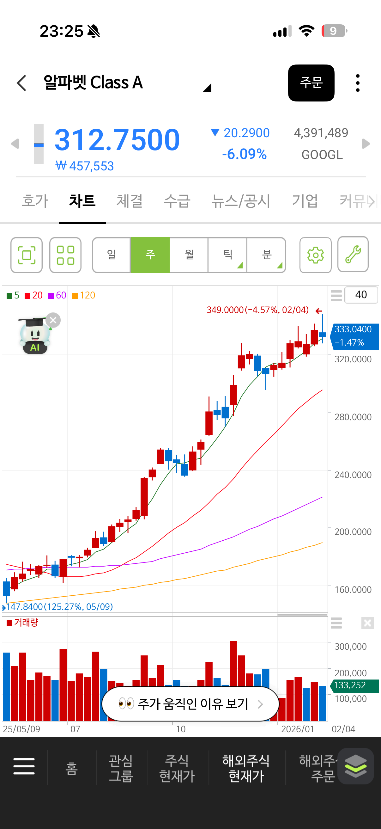Open the multi-chart grid layout icon

pyautogui.click(x=65, y=255)
